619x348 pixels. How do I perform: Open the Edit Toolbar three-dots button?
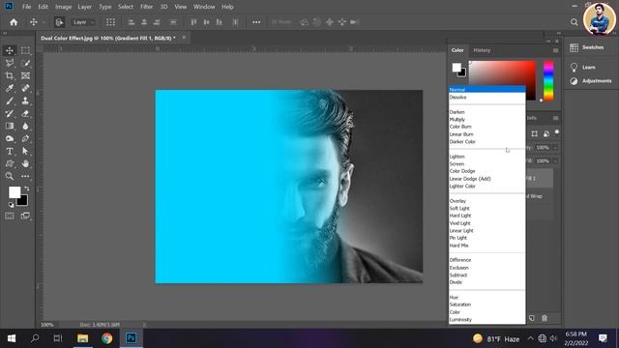(x=25, y=176)
